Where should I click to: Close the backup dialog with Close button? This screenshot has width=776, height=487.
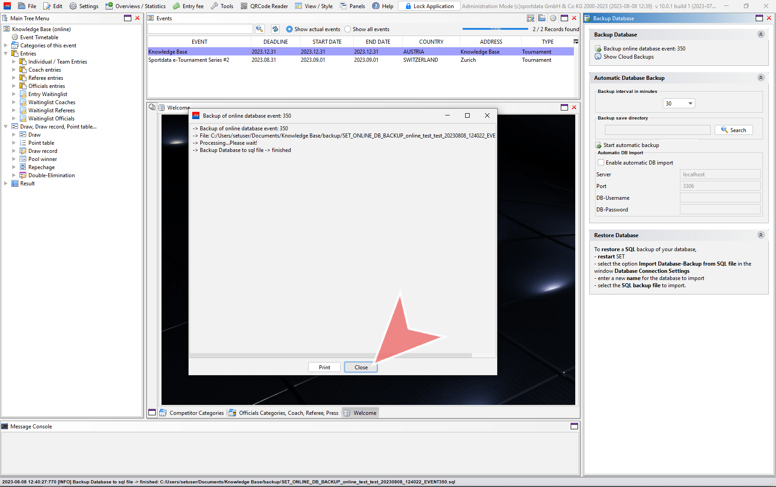361,368
